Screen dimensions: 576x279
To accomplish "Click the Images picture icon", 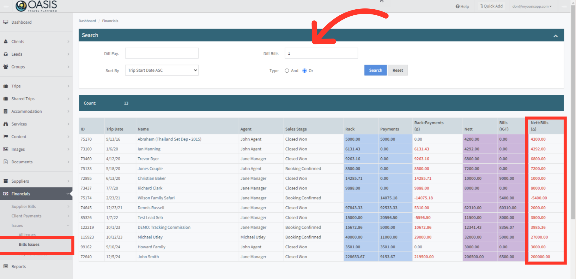I will pyautogui.click(x=6, y=149).
